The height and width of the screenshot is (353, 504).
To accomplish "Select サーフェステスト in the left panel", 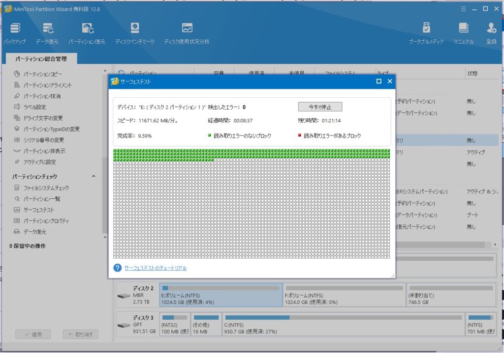I will 38,210.
